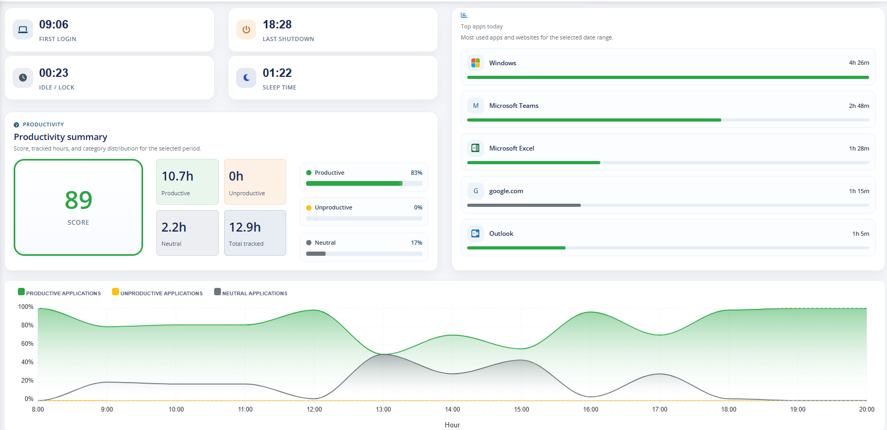Click the small Productivity header icon

point(16,125)
